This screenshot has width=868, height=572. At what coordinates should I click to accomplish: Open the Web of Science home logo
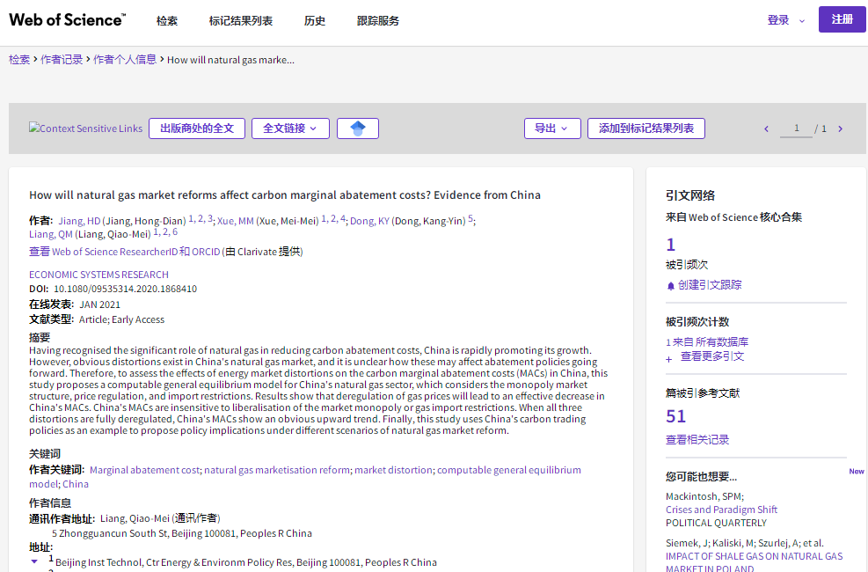[x=66, y=18]
